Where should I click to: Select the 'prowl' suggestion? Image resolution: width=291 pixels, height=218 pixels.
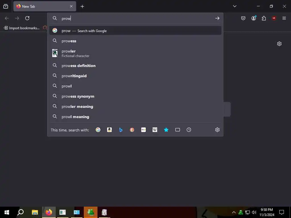coord(135,86)
